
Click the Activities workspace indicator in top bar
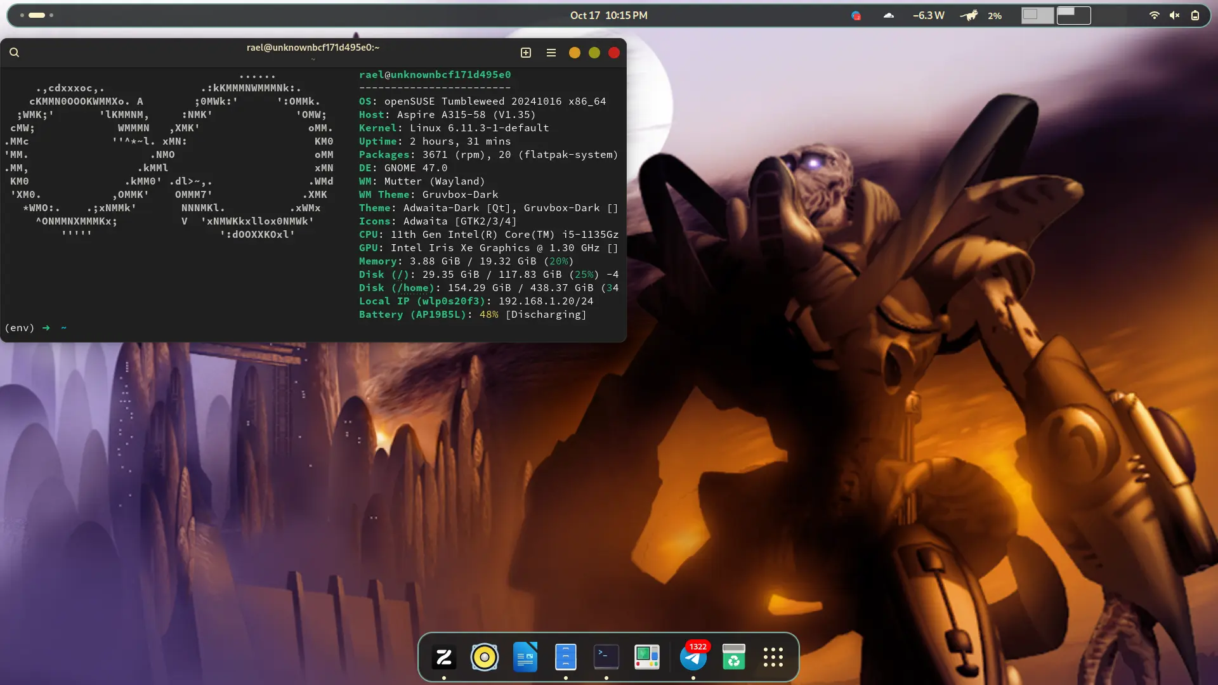(37, 15)
